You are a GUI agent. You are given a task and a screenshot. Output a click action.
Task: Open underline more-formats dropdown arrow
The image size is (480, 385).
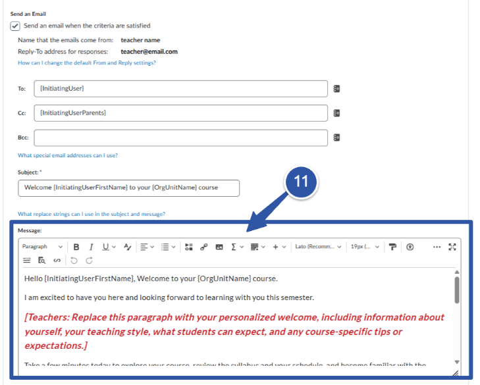[114, 247]
